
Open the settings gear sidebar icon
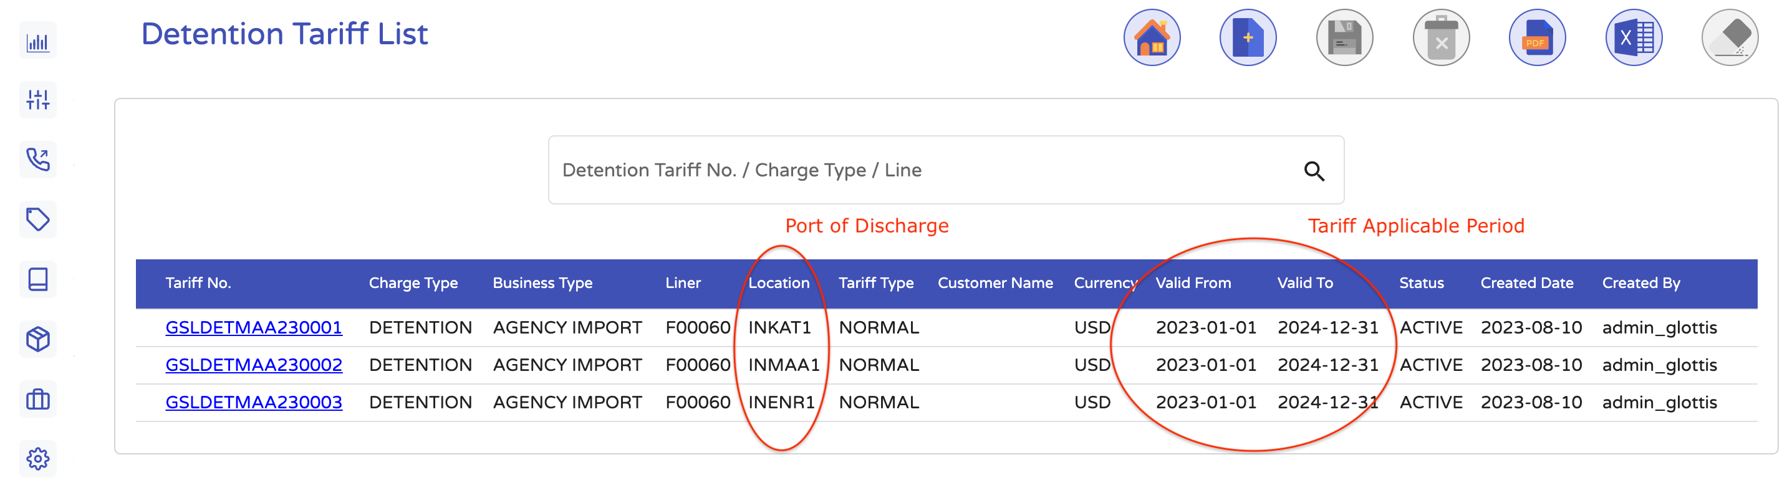pyautogui.click(x=38, y=459)
